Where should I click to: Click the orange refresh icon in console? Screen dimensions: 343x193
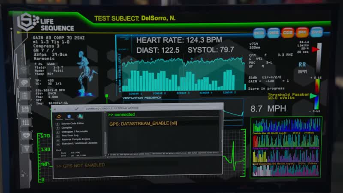point(59,117)
